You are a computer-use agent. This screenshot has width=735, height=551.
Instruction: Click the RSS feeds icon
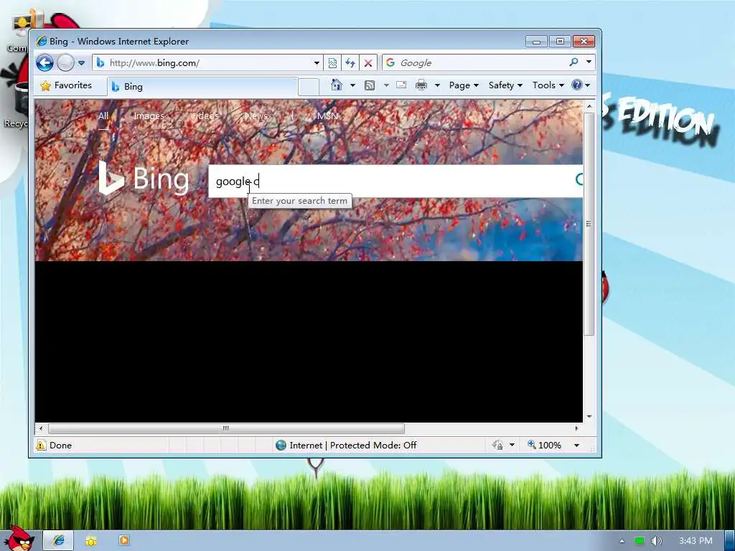tap(370, 85)
